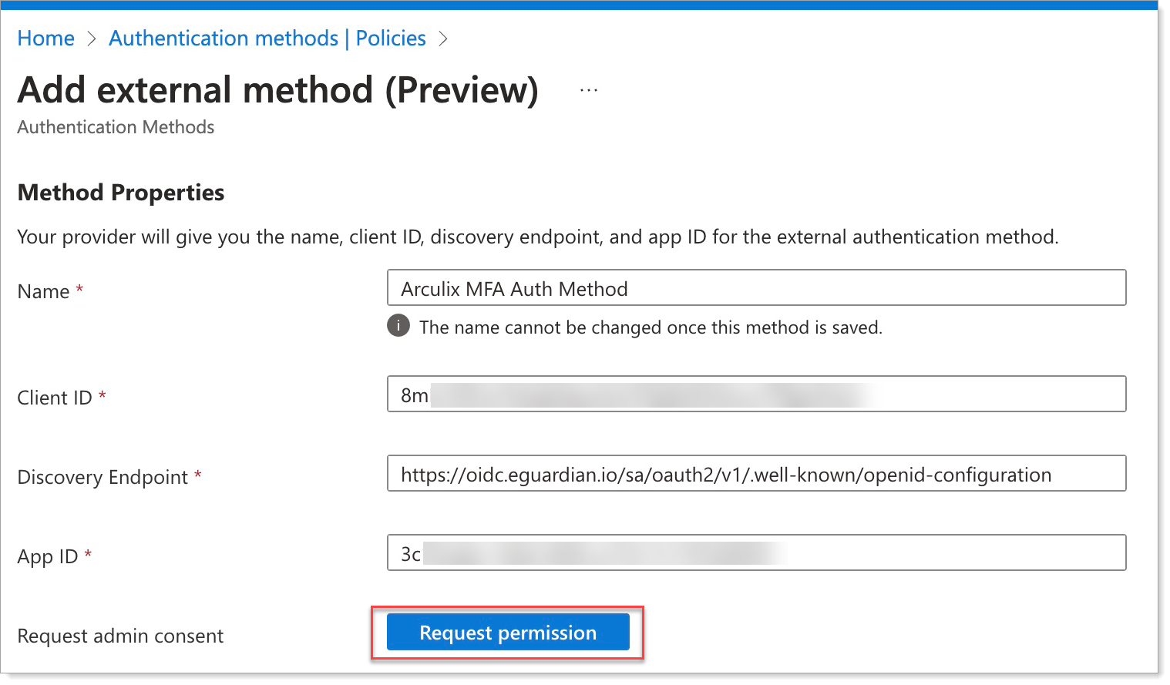Open the Home breadcrumb link
The height and width of the screenshot is (685, 1170).
click(46, 39)
